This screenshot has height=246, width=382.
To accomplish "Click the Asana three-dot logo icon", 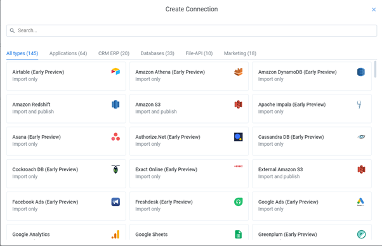I will click(115, 137).
